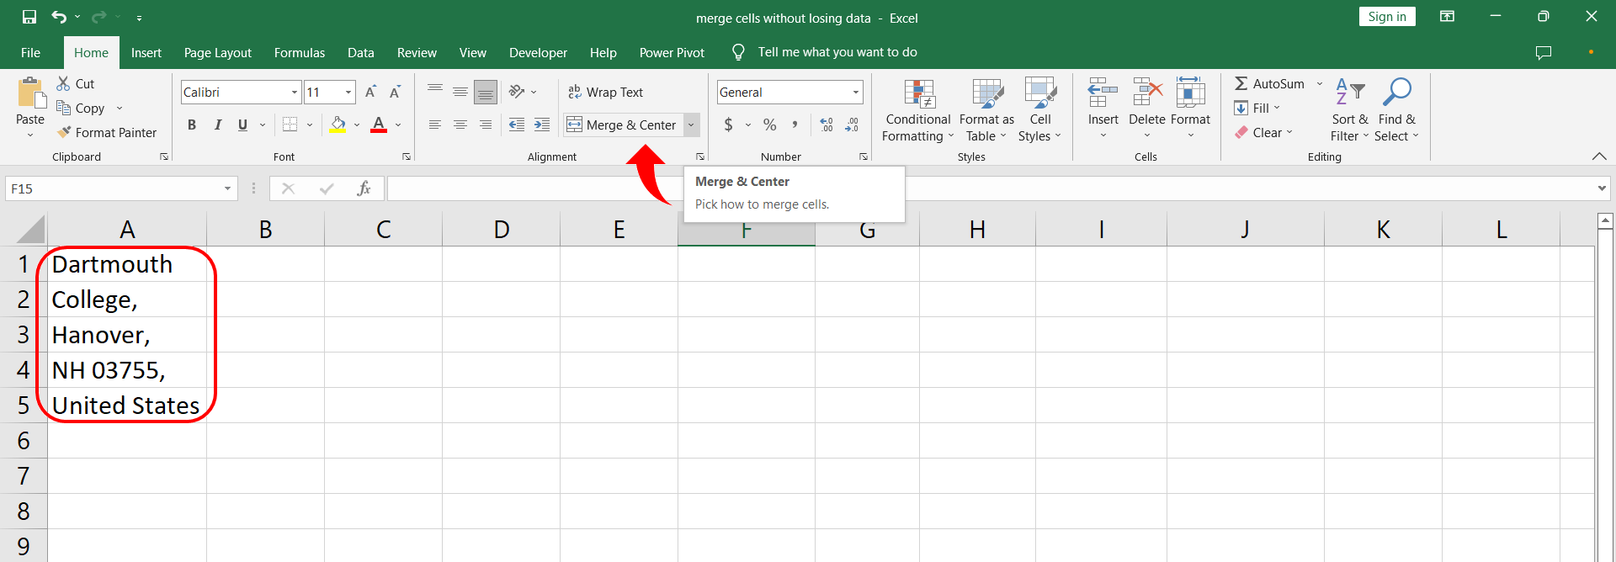The width and height of the screenshot is (1616, 562).
Task: Expand the AutoSum dropdown arrow
Action: click(1320, 83)
